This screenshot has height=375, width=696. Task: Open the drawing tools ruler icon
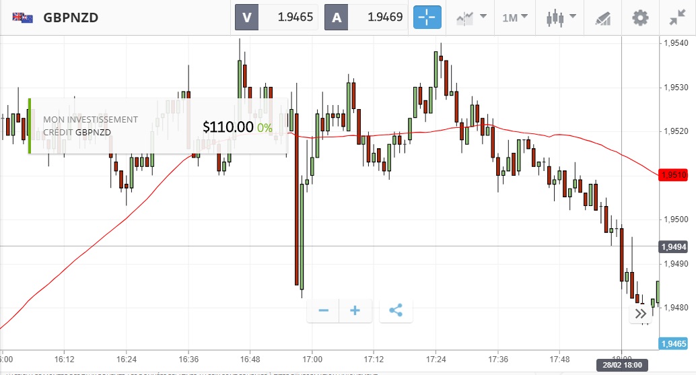click(x=602, y=18)
